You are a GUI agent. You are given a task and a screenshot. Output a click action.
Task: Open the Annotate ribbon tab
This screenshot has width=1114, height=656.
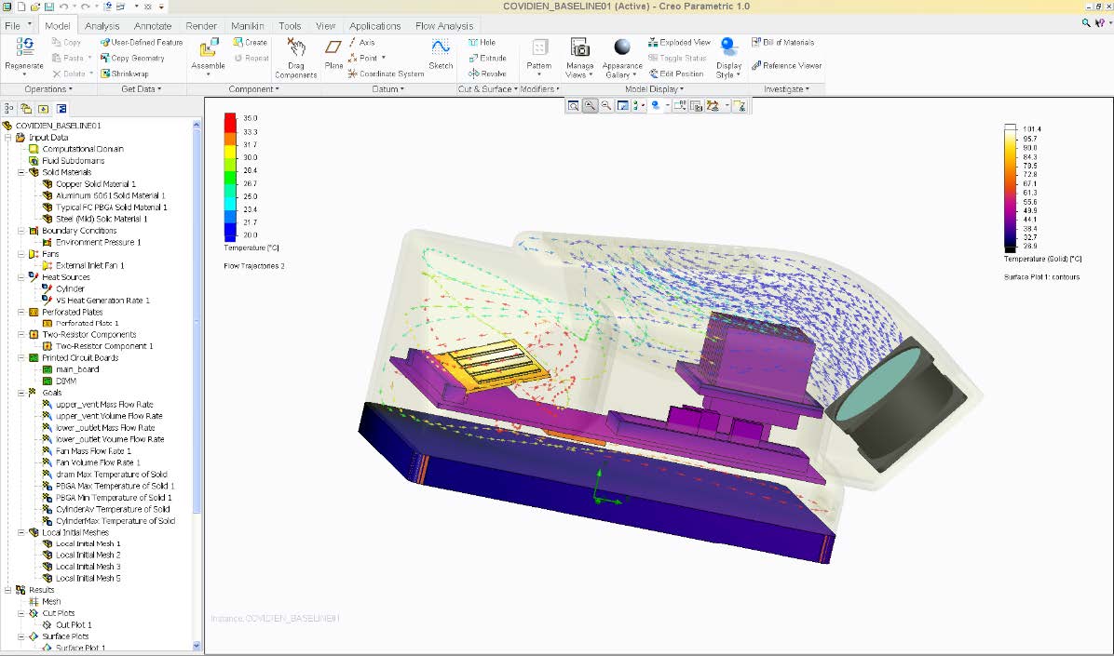pyautogui.click(x=152, y=25)
